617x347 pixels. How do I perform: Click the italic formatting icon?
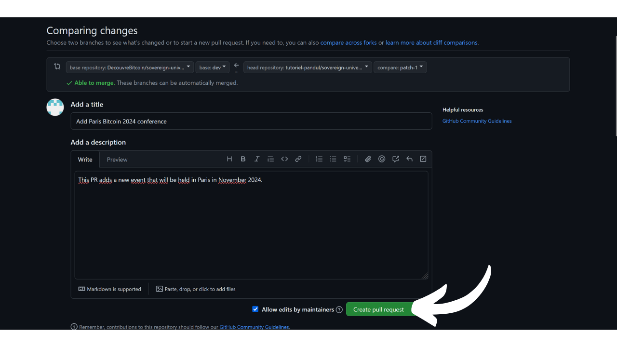[x=257, y=159]
